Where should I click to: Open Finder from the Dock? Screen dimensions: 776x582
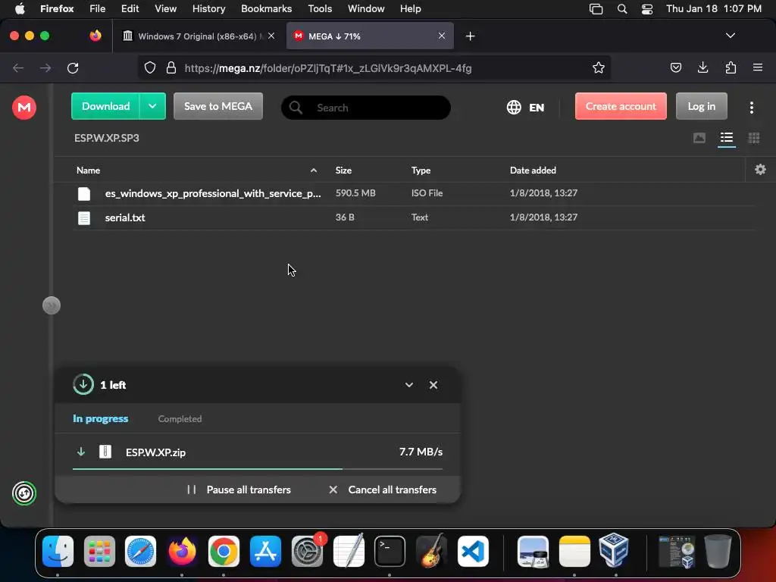pyautogui.click(x=58, y=551)
